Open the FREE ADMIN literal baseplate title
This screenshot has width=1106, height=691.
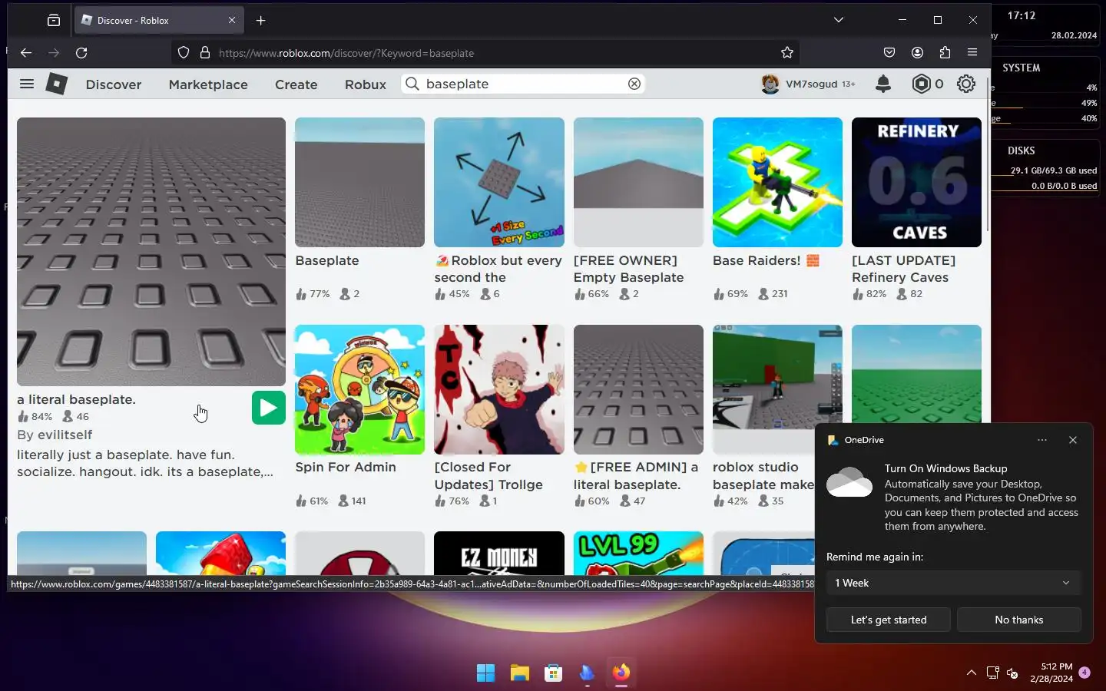[x=636, y=475]
